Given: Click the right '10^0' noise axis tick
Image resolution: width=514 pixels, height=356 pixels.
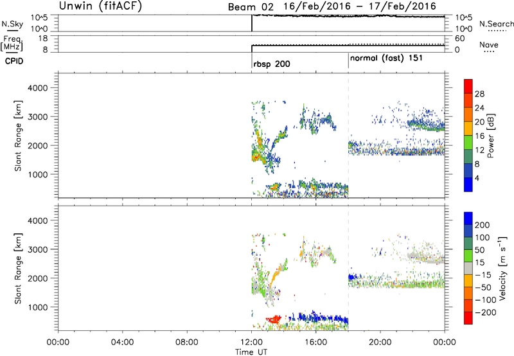Looking at the screenshot, I should pyautogui.click(x=463, y=29).
